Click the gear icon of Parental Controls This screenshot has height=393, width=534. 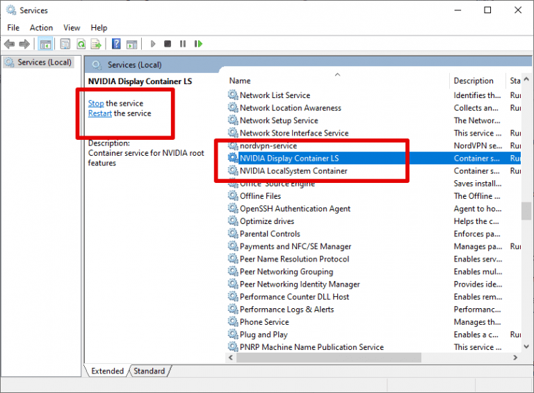[233, 234]
